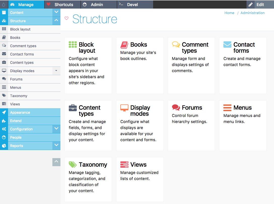Image resolution: width=274 pixels, height=204 pixels.
Task: Collapse the Structure section chevron
Action: coord(56,20)
